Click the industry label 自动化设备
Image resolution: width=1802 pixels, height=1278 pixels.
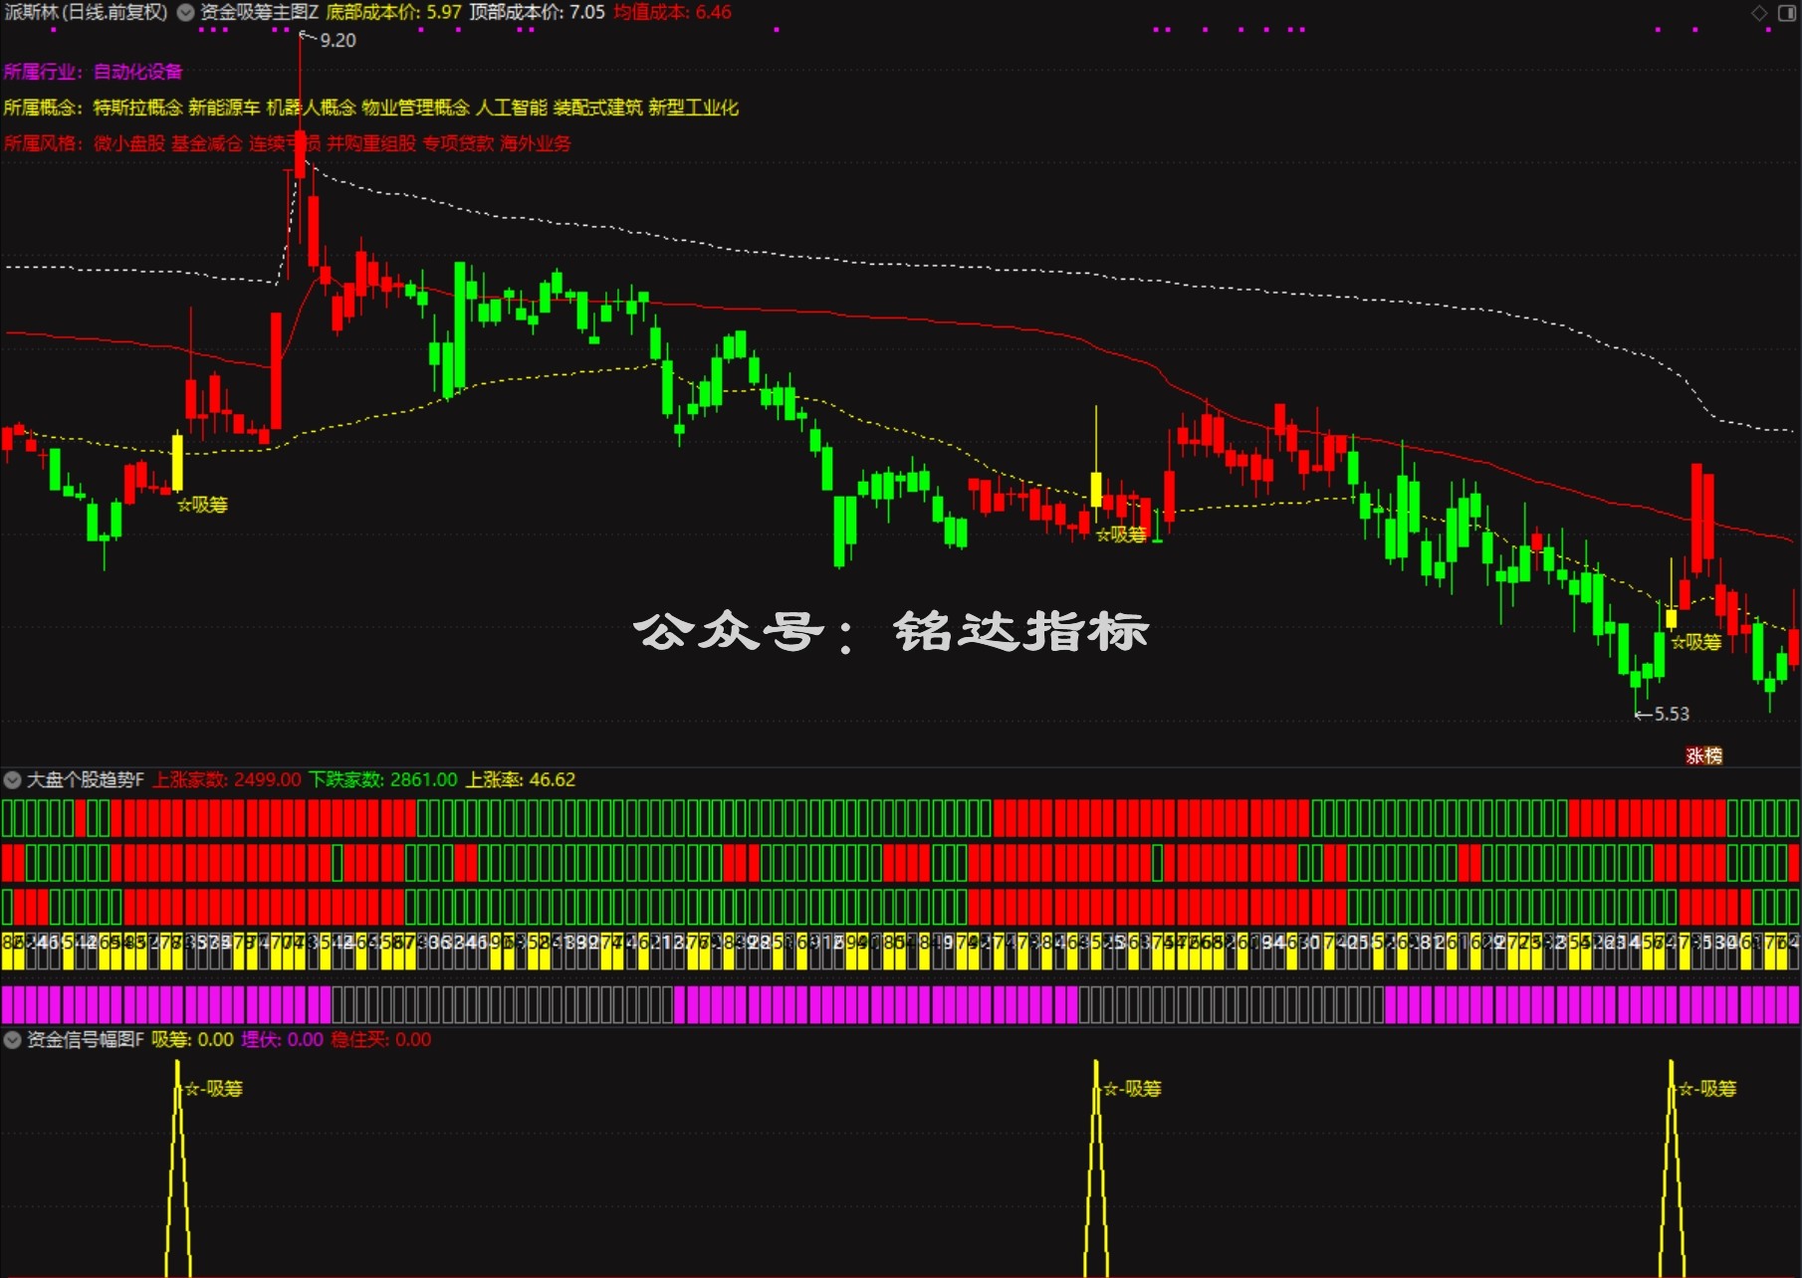pos(138,72)
